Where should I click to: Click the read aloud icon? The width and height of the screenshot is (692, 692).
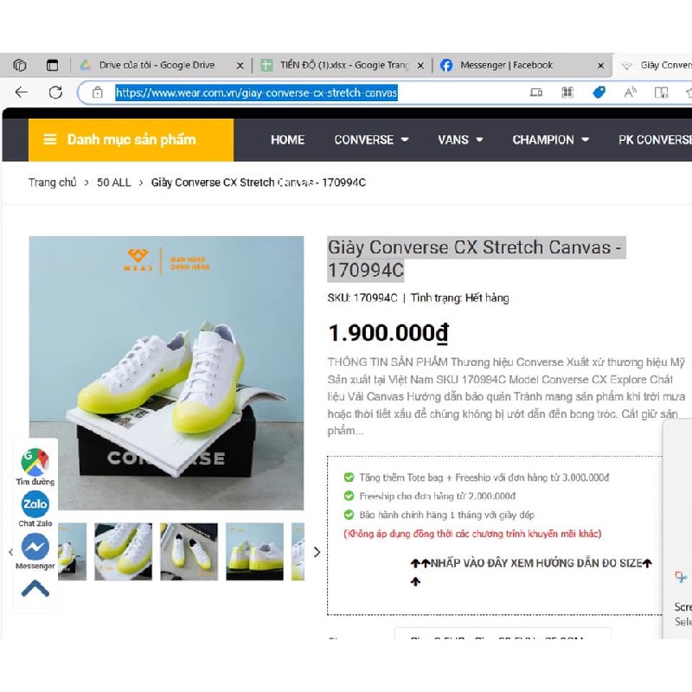tap(631, 93)
